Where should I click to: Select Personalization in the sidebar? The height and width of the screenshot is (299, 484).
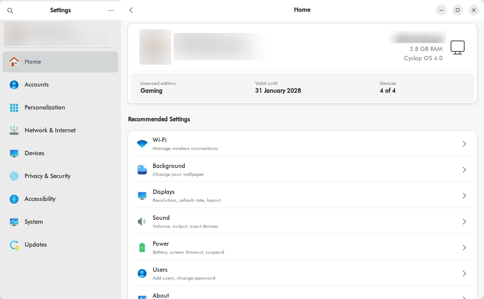61,108
